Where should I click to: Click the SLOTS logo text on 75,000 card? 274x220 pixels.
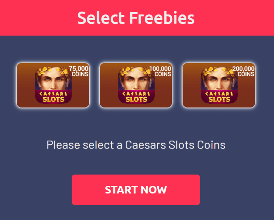tap(53, 100)
